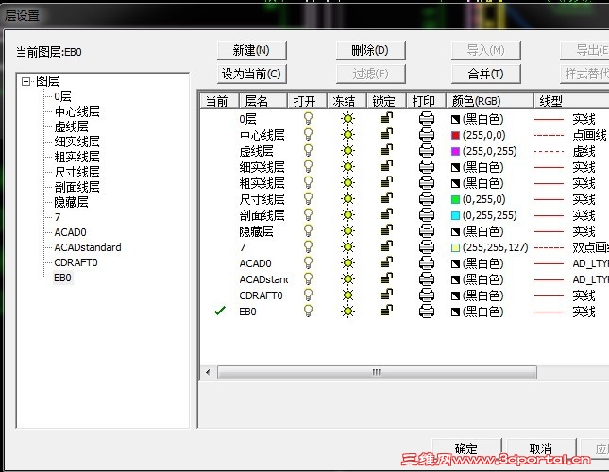Screen dimensions: 609x472
Task: Freeze the 剖面线层 layer
Action: (x=348, y=215)
